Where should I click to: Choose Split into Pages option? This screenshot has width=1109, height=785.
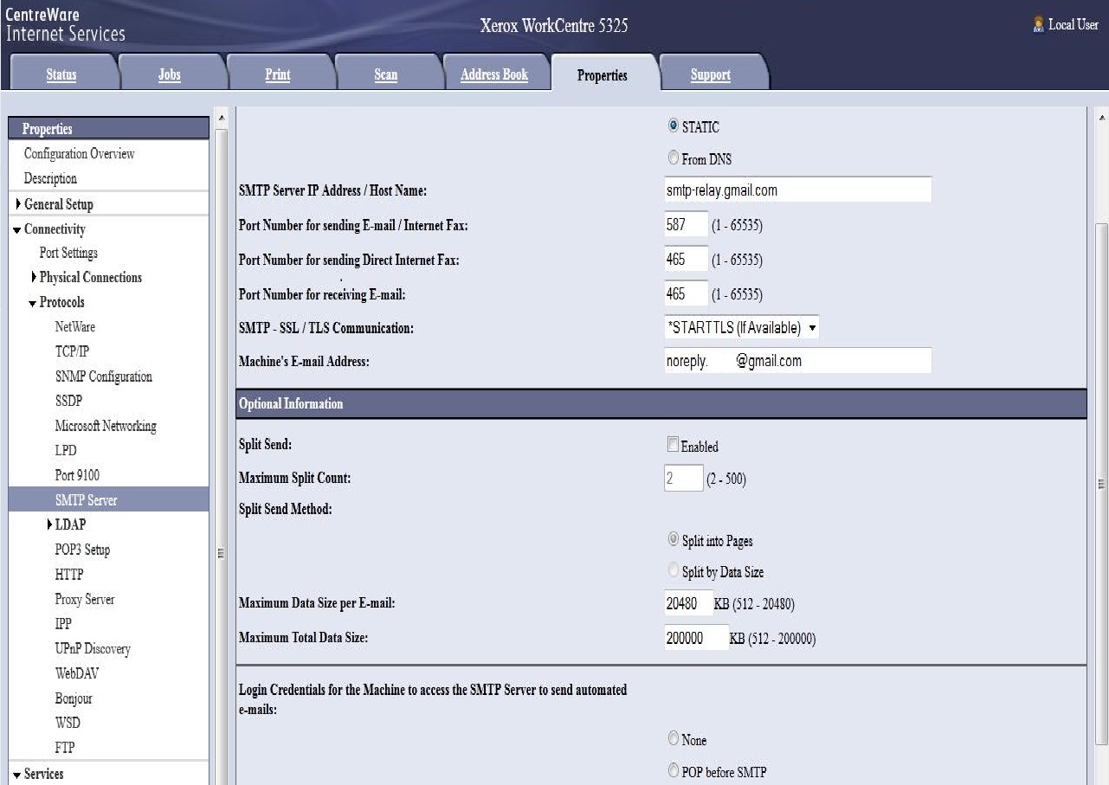673,540
